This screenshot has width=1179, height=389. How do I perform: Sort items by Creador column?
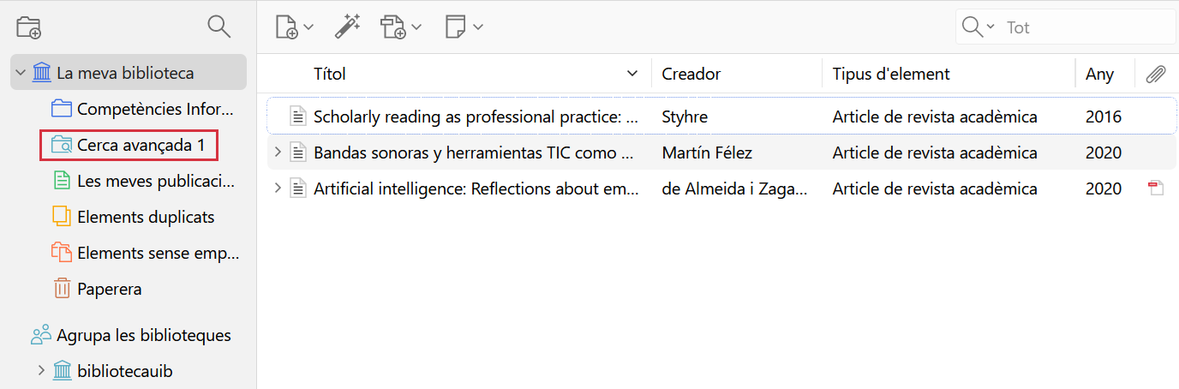tap(691, 74)
